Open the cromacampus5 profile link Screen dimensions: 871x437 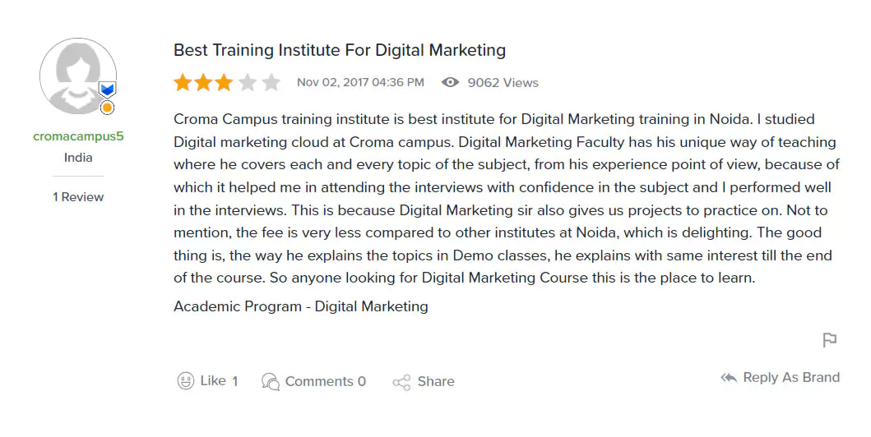[78, 136]
